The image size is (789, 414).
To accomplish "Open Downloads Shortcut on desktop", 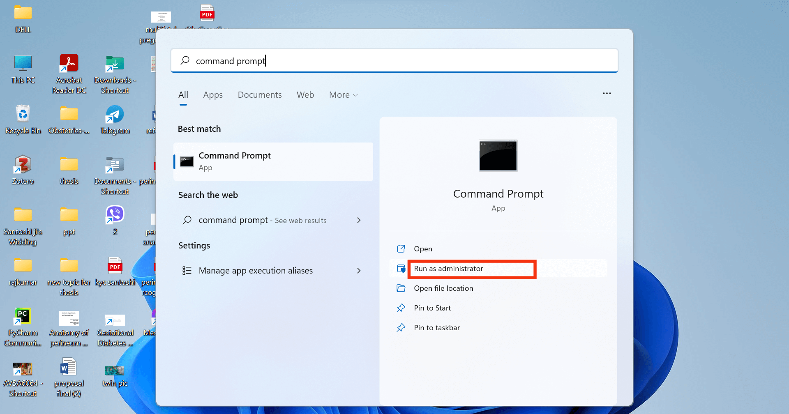I will coord(115,74).
